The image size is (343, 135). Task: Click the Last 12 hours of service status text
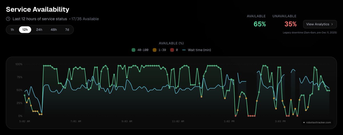tap(39, 19)
